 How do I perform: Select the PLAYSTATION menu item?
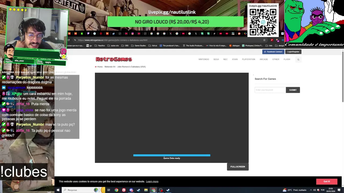coord(249,59)
